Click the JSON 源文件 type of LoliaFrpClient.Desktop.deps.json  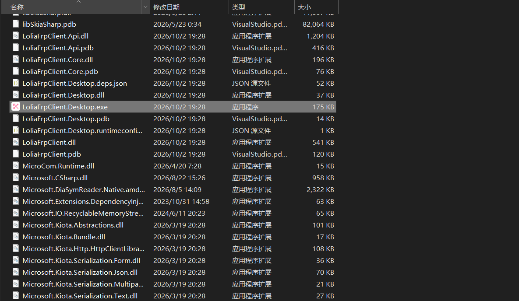pos(251,84)
